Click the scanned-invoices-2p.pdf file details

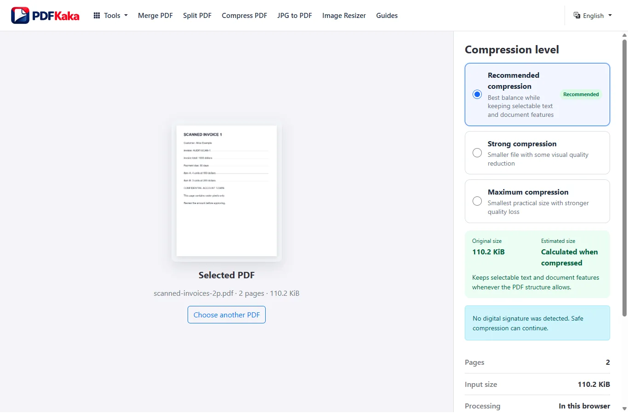pyautogui.click(x=227, y=293)
